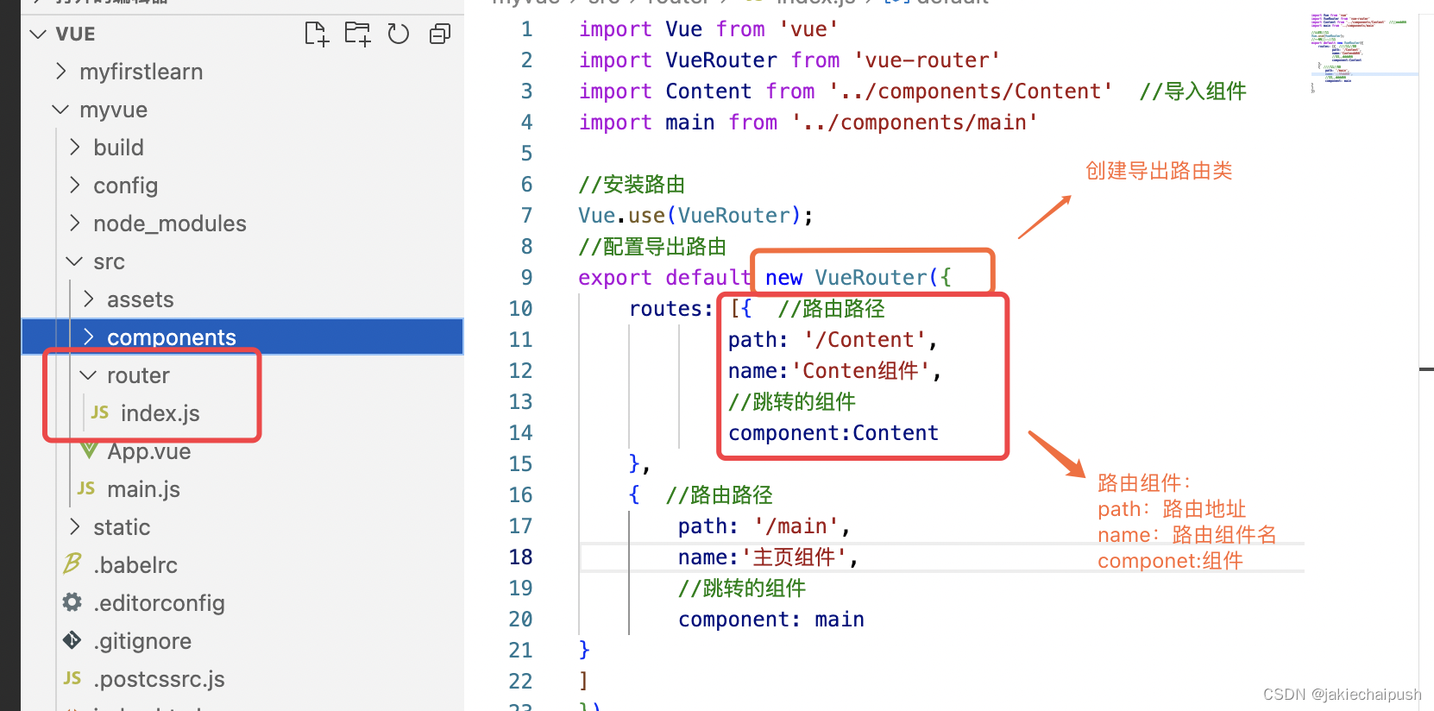Open the index.js file in router
This screenshot has width=1434, height=711.
click(x=160, y=413)
